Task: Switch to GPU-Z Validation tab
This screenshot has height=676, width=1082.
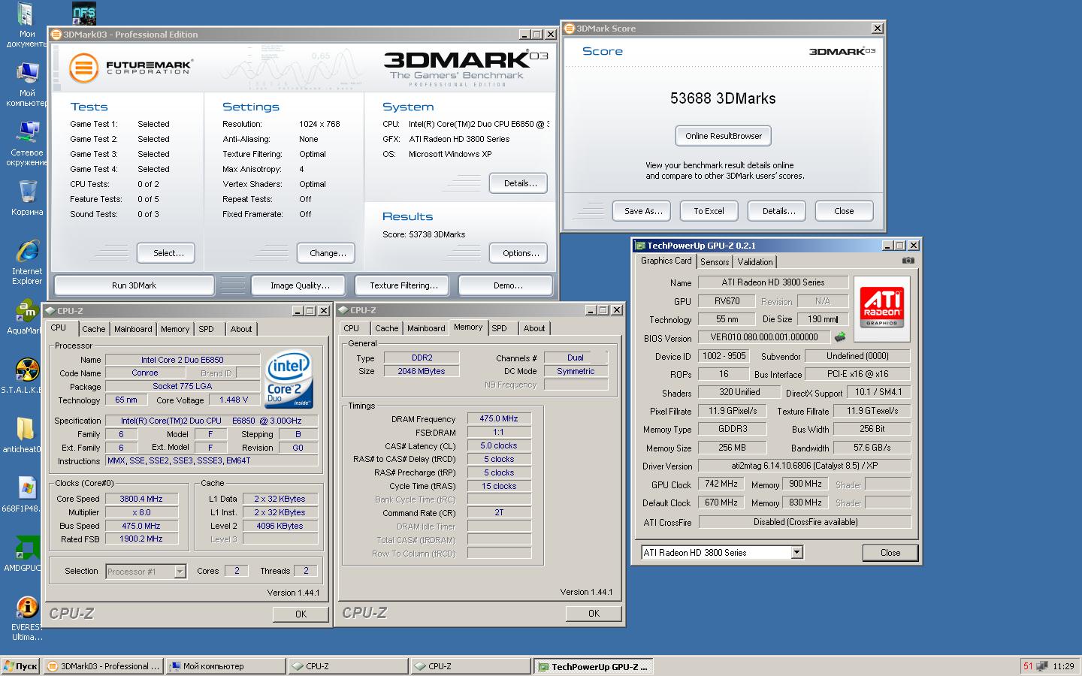Action: click(x=755, y=261)
